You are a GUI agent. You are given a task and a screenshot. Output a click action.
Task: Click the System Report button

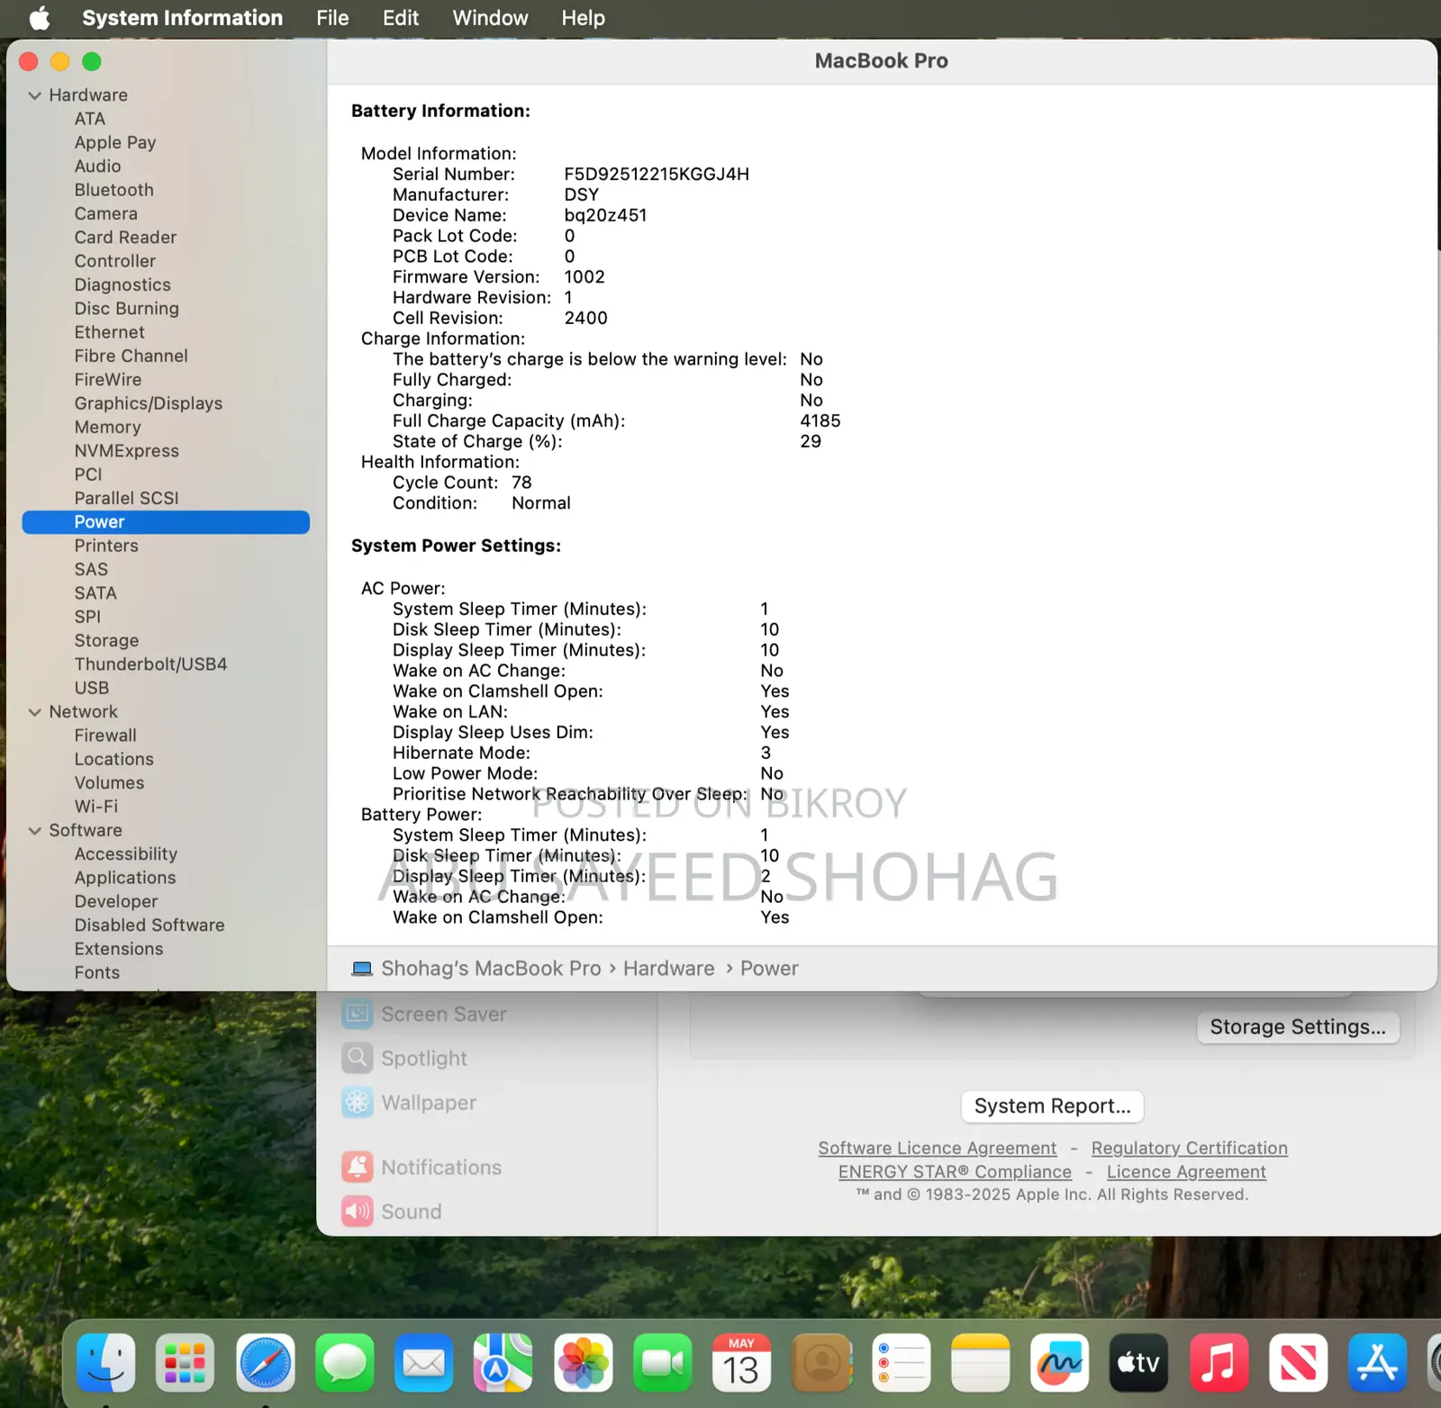1052,1106
